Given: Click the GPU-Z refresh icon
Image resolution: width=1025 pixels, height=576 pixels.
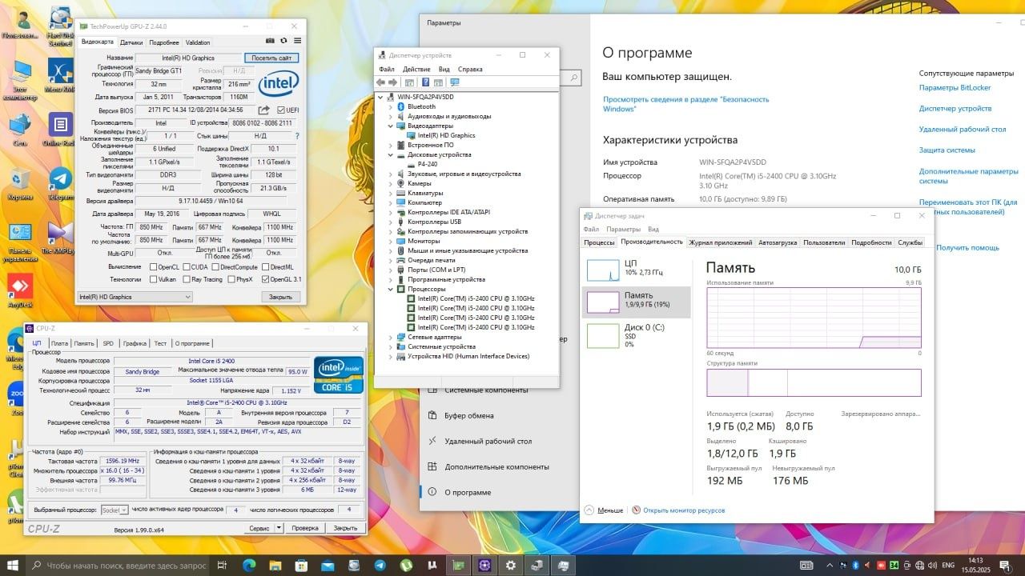Looking at the screenshot, I should click(x=283, y=42).
